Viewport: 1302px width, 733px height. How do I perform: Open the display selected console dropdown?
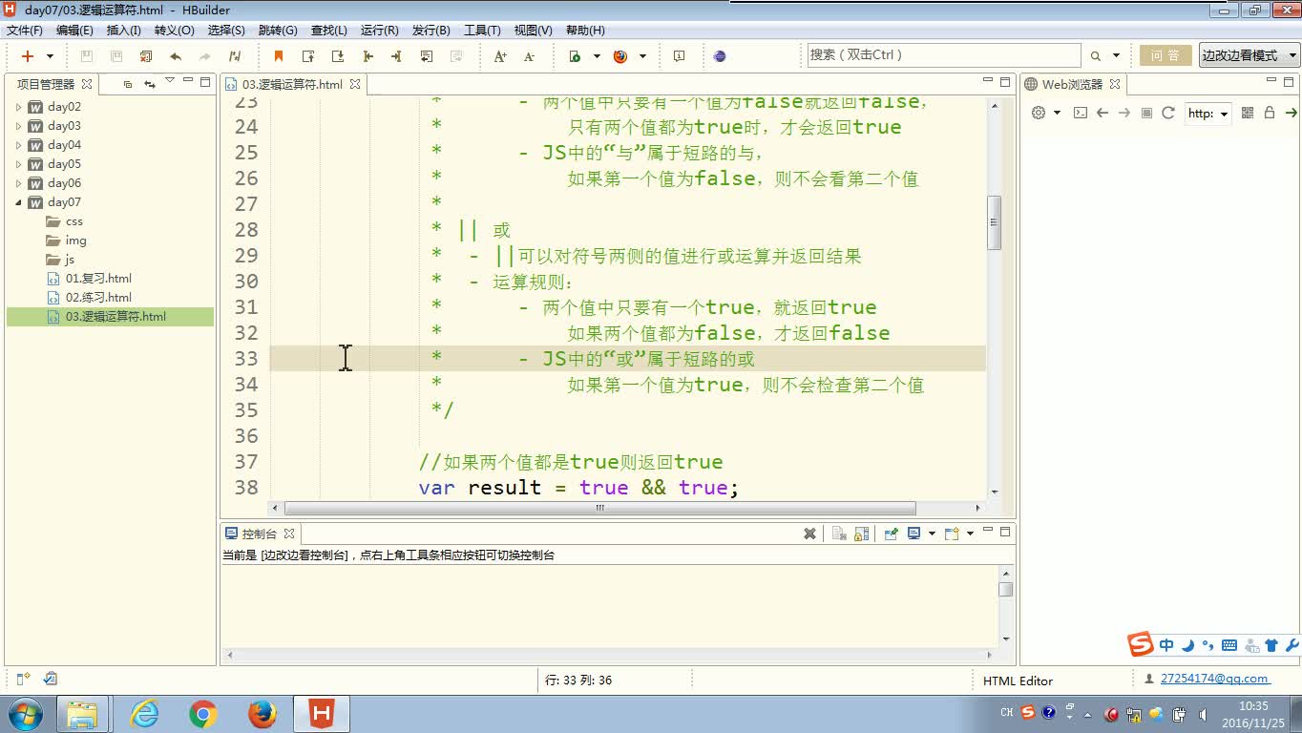pos(932,534)
